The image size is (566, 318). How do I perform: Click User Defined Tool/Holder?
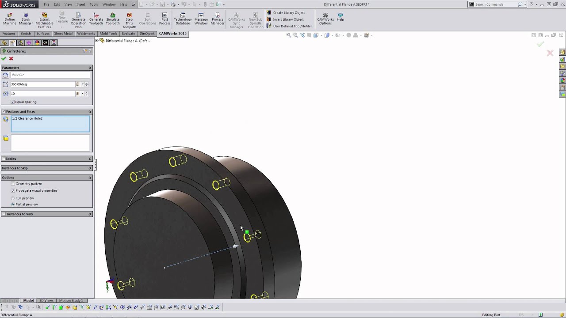pyautogui.click(x=289, y=26)
